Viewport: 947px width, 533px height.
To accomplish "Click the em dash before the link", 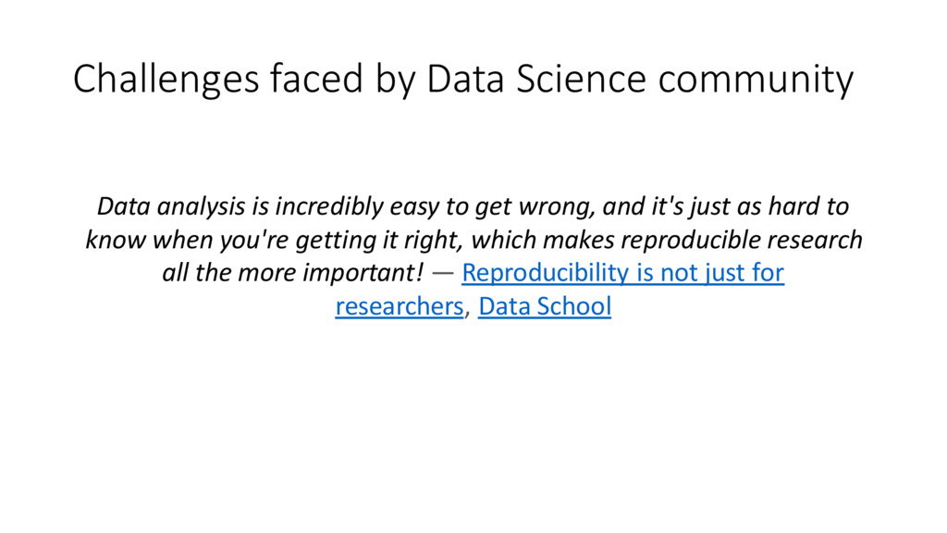I will click(x=443, y=273).
